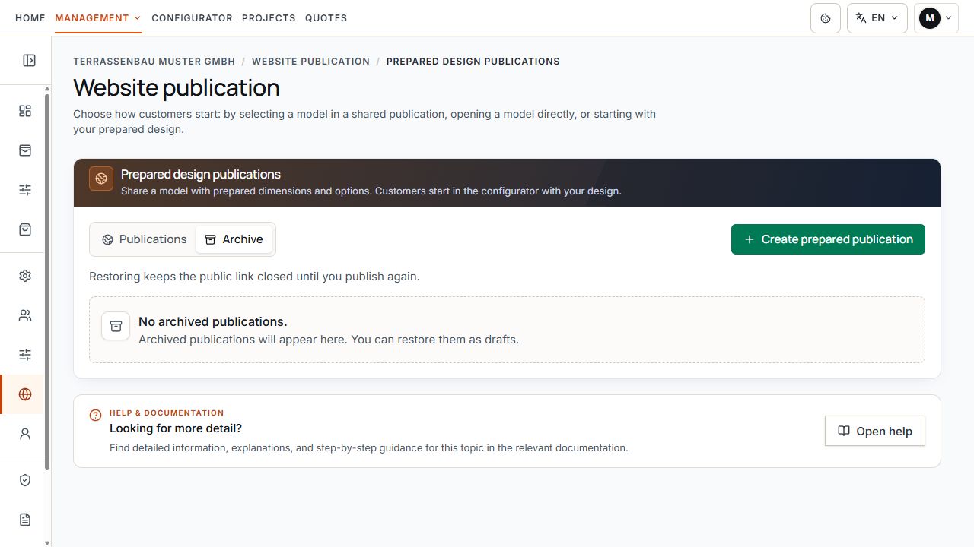Open the shopping bag icon in sidebar

(x=25, y=229)
